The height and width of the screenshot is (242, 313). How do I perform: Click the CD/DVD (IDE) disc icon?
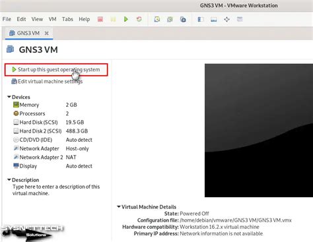click(16, 140)
